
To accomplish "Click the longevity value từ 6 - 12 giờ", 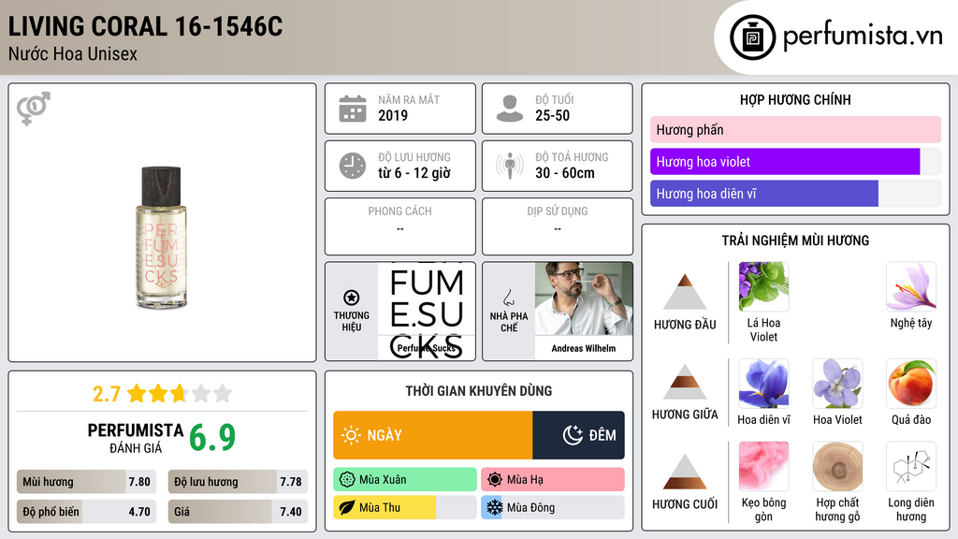I will 414,173.
